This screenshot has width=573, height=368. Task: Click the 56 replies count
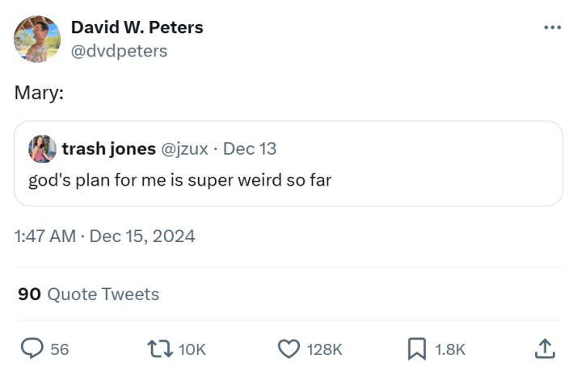60,349
